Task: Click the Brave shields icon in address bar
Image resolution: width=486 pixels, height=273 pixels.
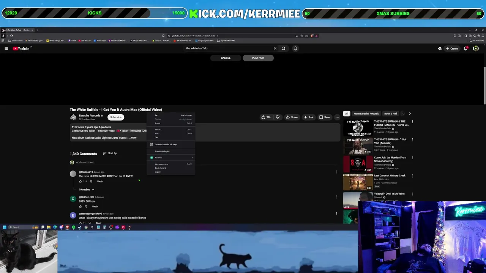Action: tap(312, 36)
